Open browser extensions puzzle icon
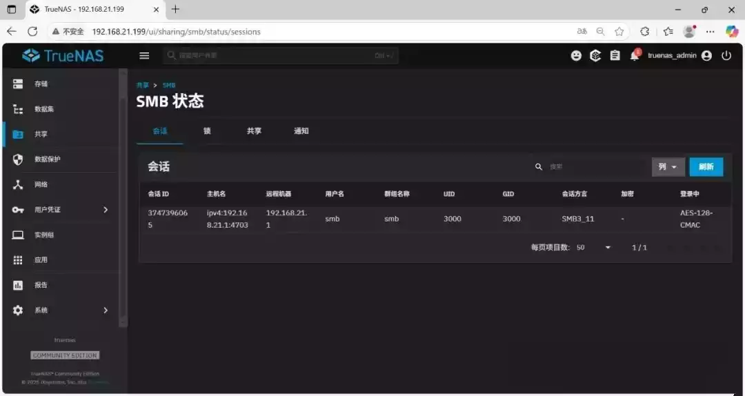Screen dimensions: 745x396 (x=645, y=31)
